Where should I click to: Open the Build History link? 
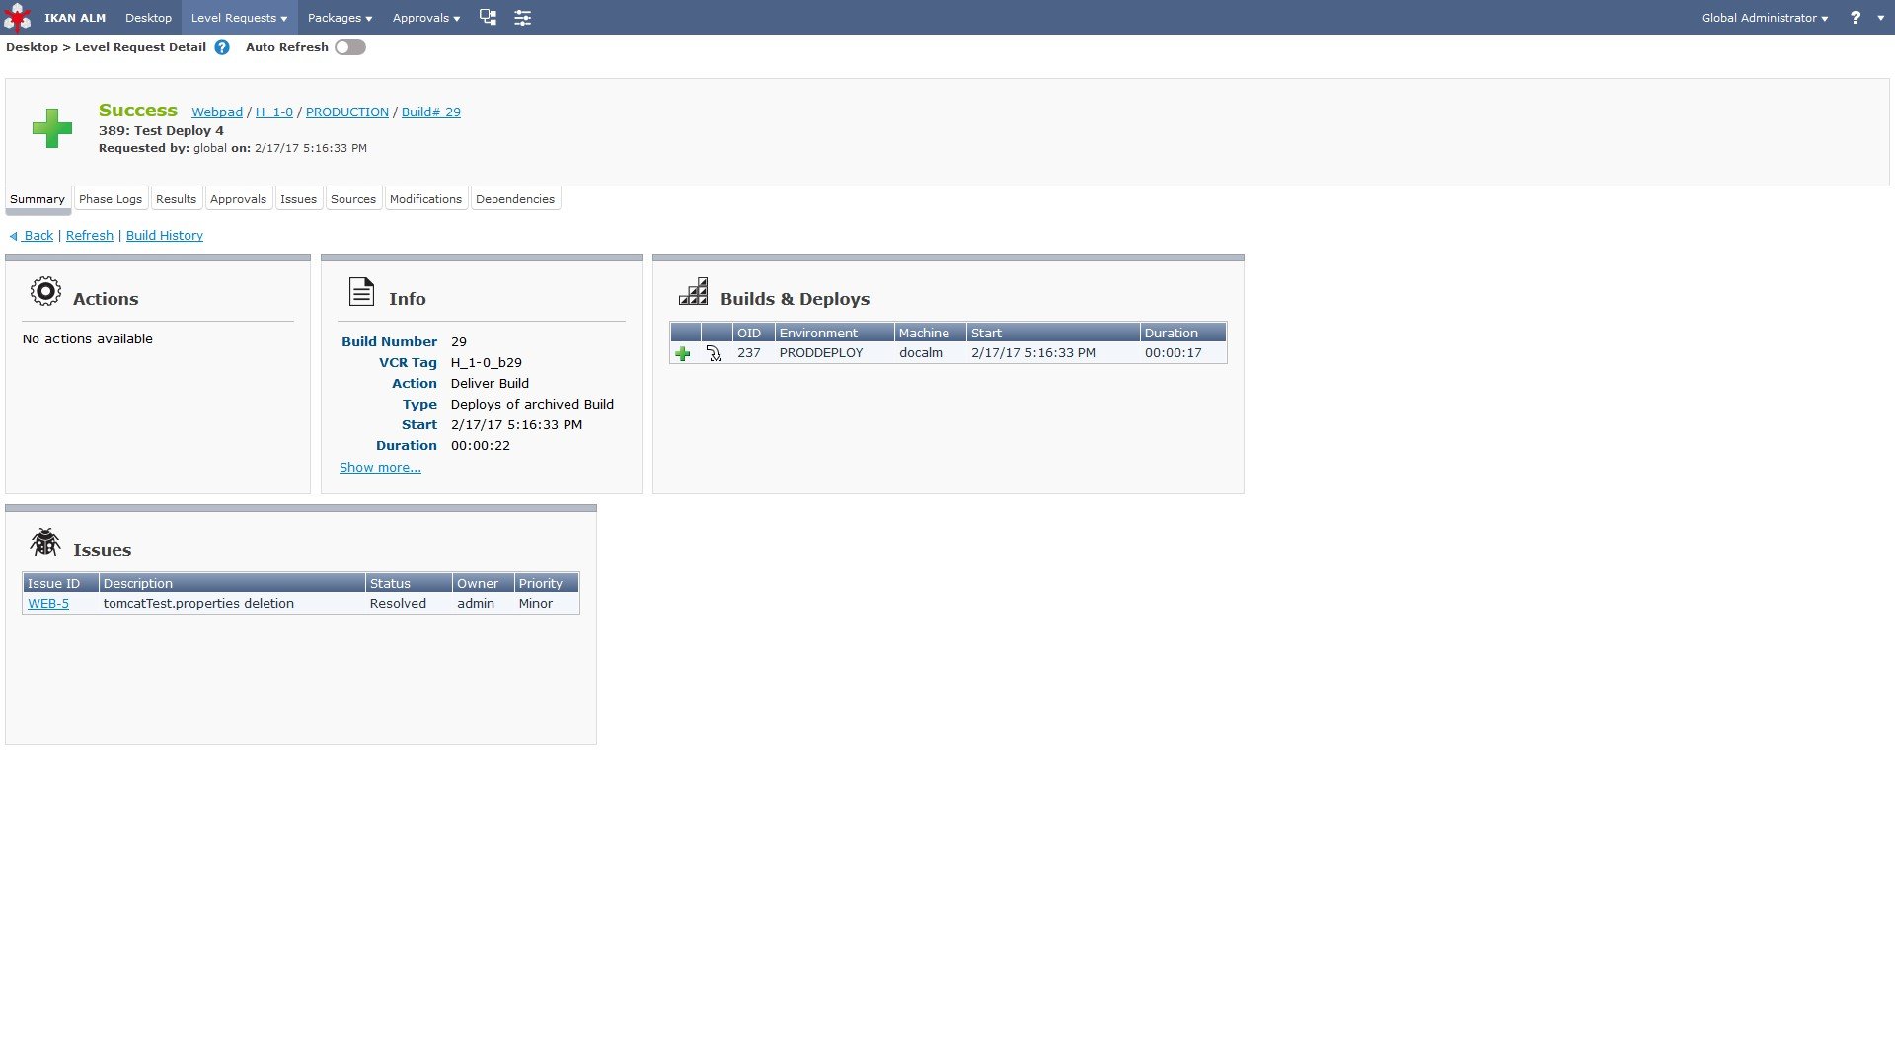pos(165,236)
